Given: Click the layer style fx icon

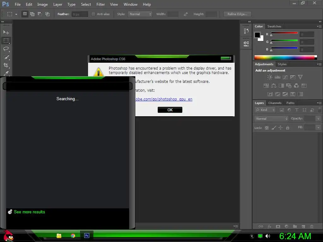Looking at the screenshot, I should (x=269, y=226).
